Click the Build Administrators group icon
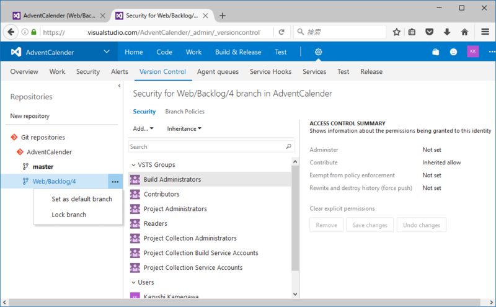This screenshot has height=307, width=496. click(x=135, y=179)
